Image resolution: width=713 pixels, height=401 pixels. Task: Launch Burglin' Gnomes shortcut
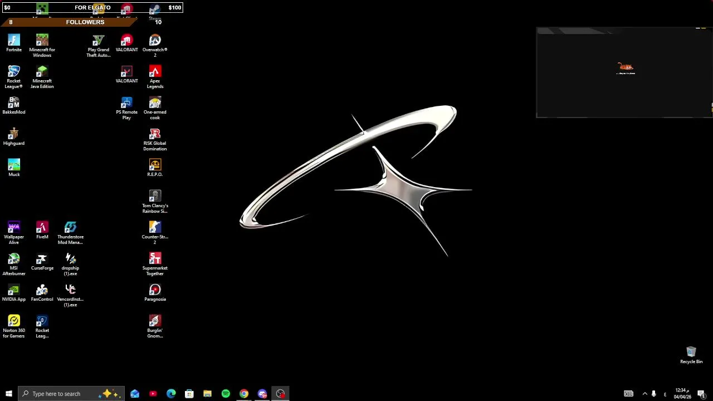(155, 326)
